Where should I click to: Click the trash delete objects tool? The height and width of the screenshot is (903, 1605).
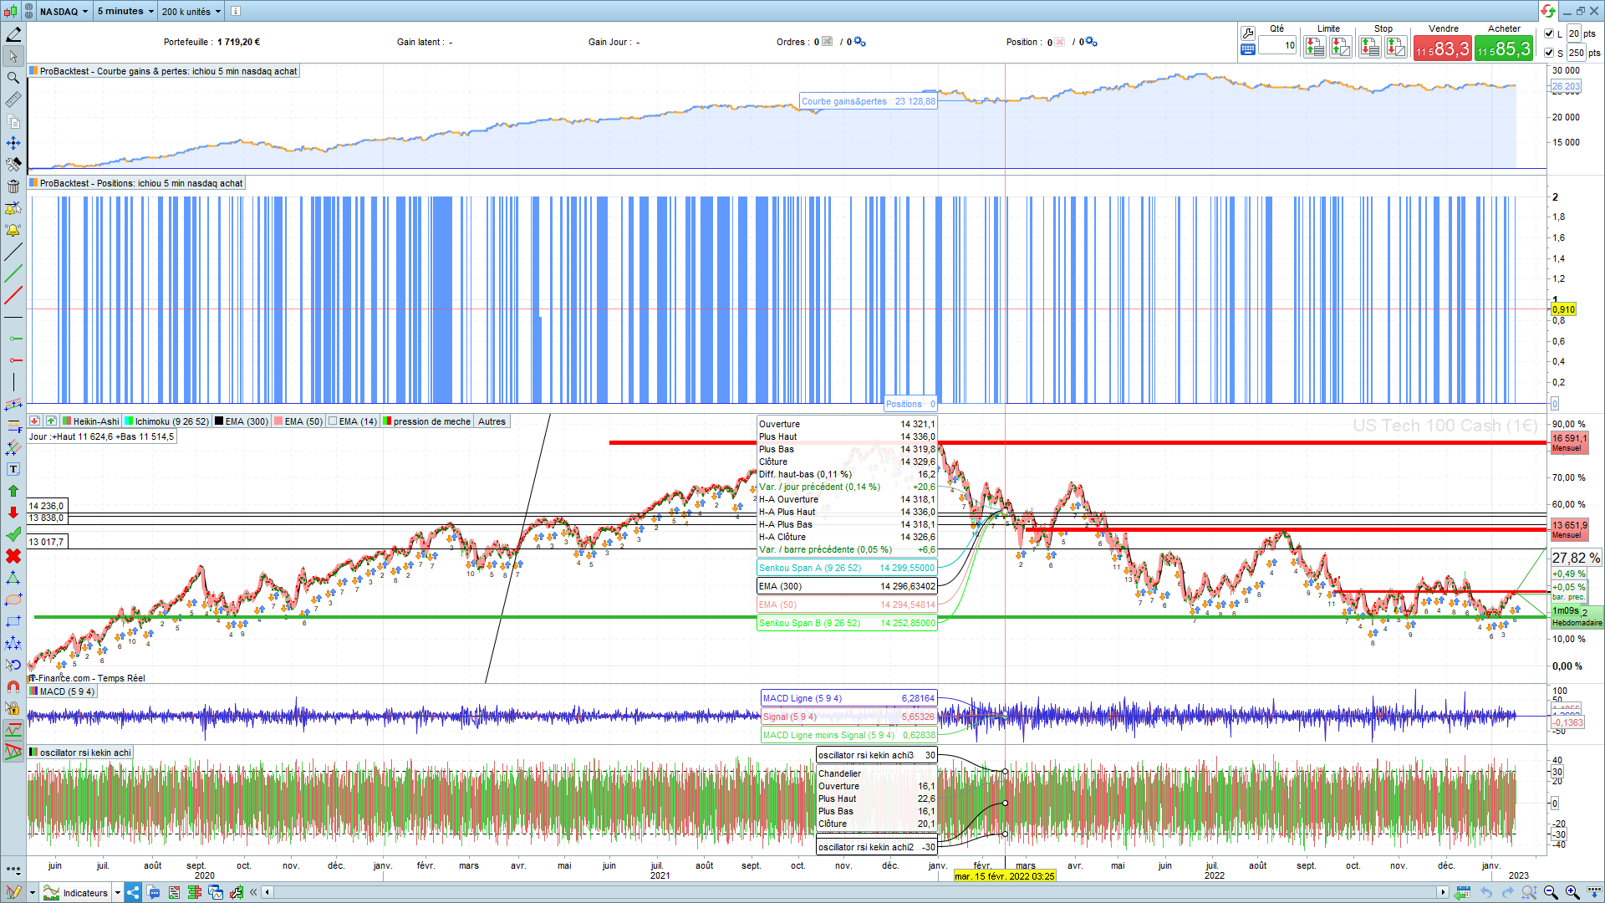pyautogui.click(x=13, y=186)
